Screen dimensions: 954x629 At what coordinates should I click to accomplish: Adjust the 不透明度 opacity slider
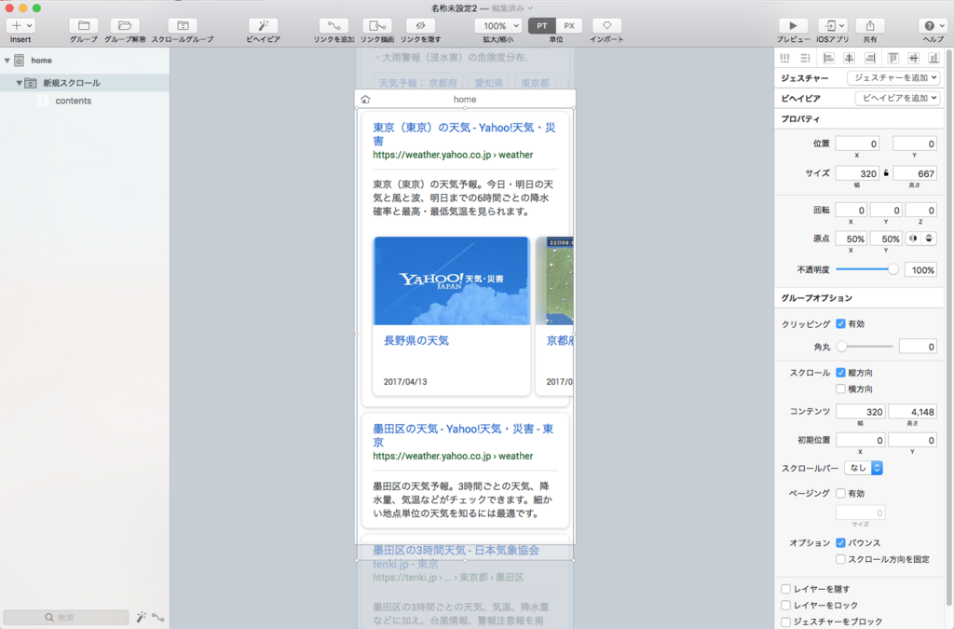click(x=865, y=269)
